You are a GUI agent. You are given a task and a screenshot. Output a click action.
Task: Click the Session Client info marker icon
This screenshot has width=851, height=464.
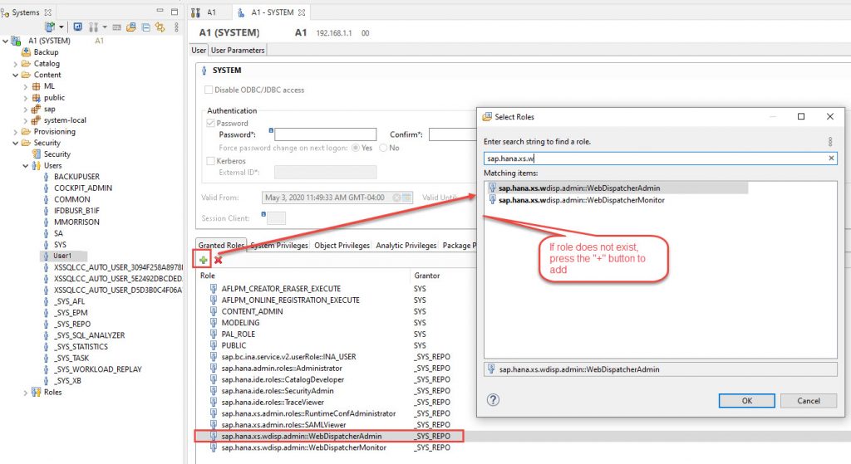point(263,214)
